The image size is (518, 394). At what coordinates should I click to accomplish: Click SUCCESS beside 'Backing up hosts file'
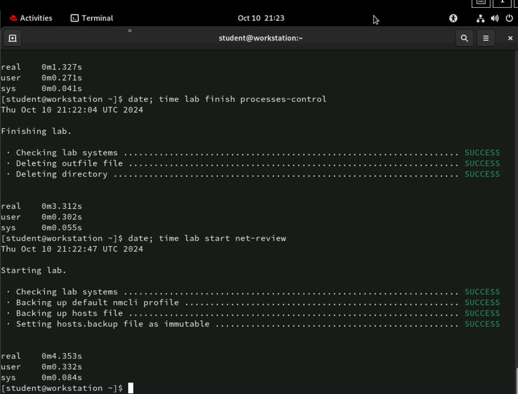[x=482, y=313]
